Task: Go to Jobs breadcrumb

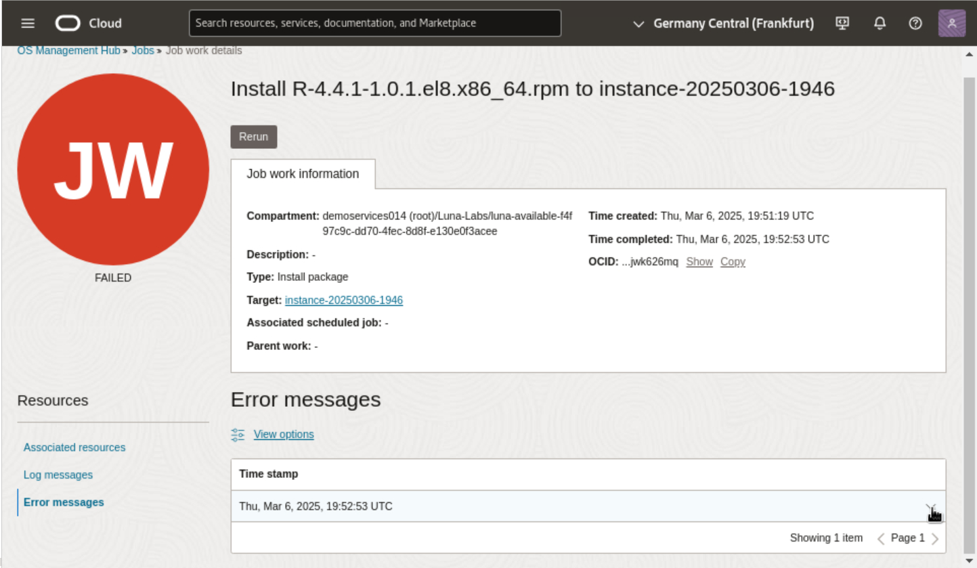Action: coord(143,50)
